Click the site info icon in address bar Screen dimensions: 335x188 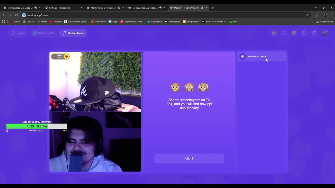(24, 15)
